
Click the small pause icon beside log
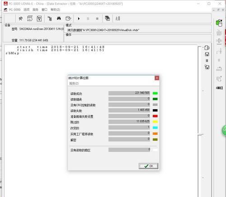[207, 61]
